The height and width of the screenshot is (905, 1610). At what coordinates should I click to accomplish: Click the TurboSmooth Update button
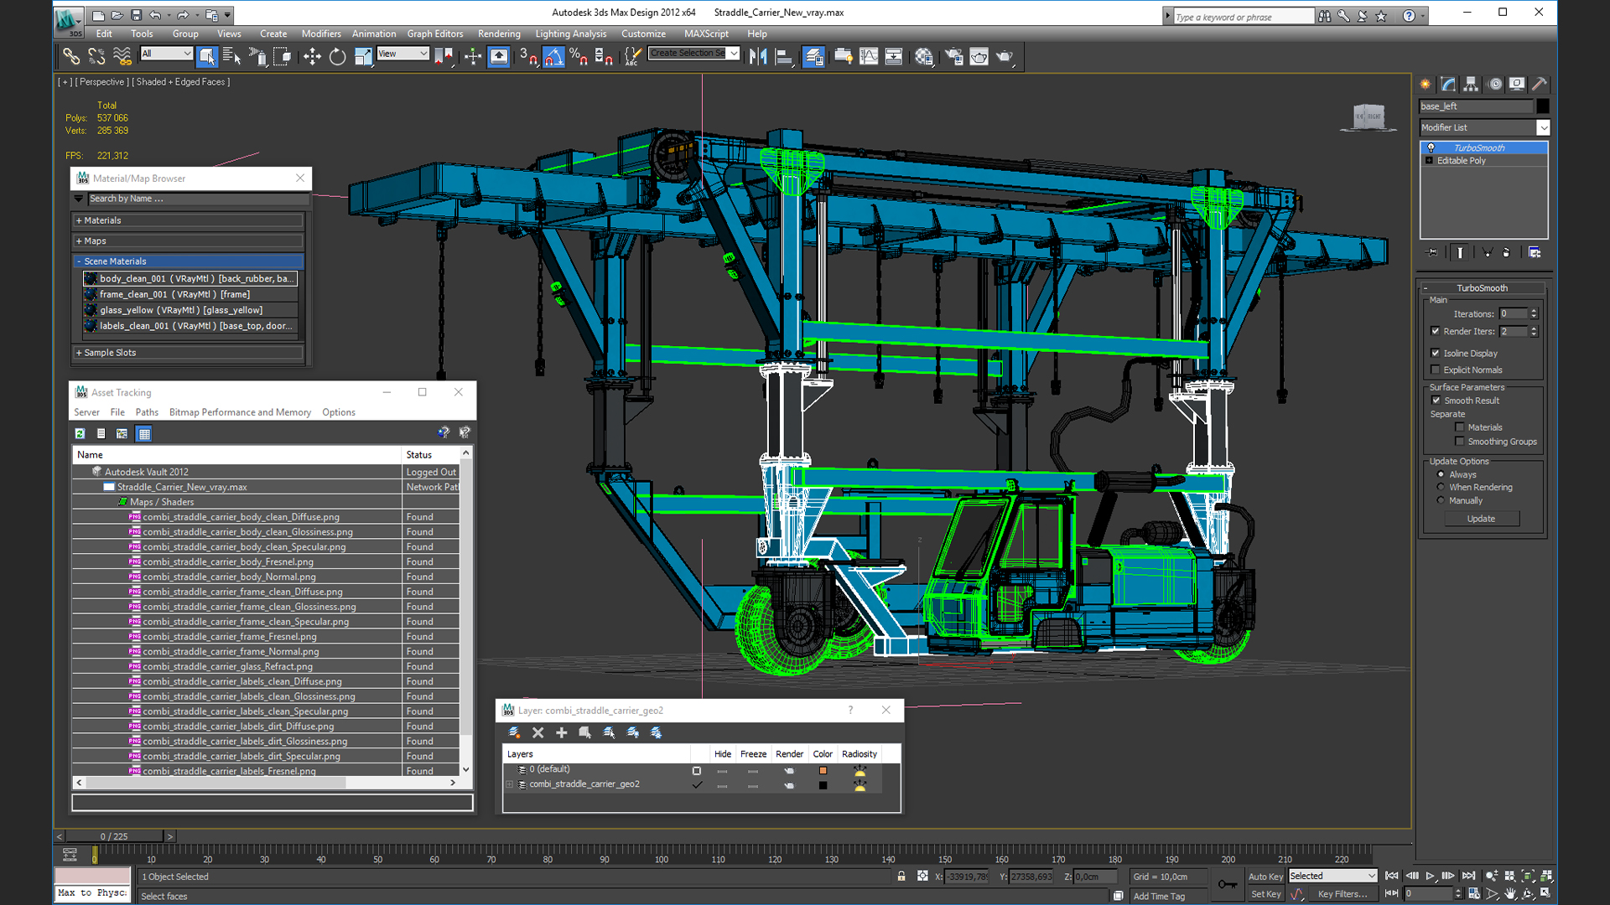tap(1481, 519)
